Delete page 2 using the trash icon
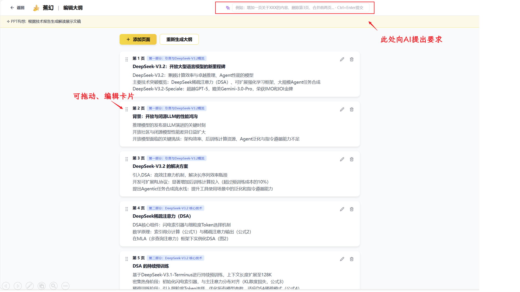 coord(352,109)
